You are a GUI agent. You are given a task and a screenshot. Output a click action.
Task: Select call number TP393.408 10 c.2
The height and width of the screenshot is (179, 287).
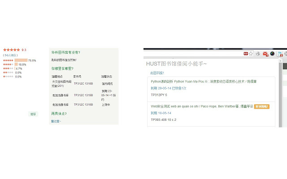click(x=164, y=119)
